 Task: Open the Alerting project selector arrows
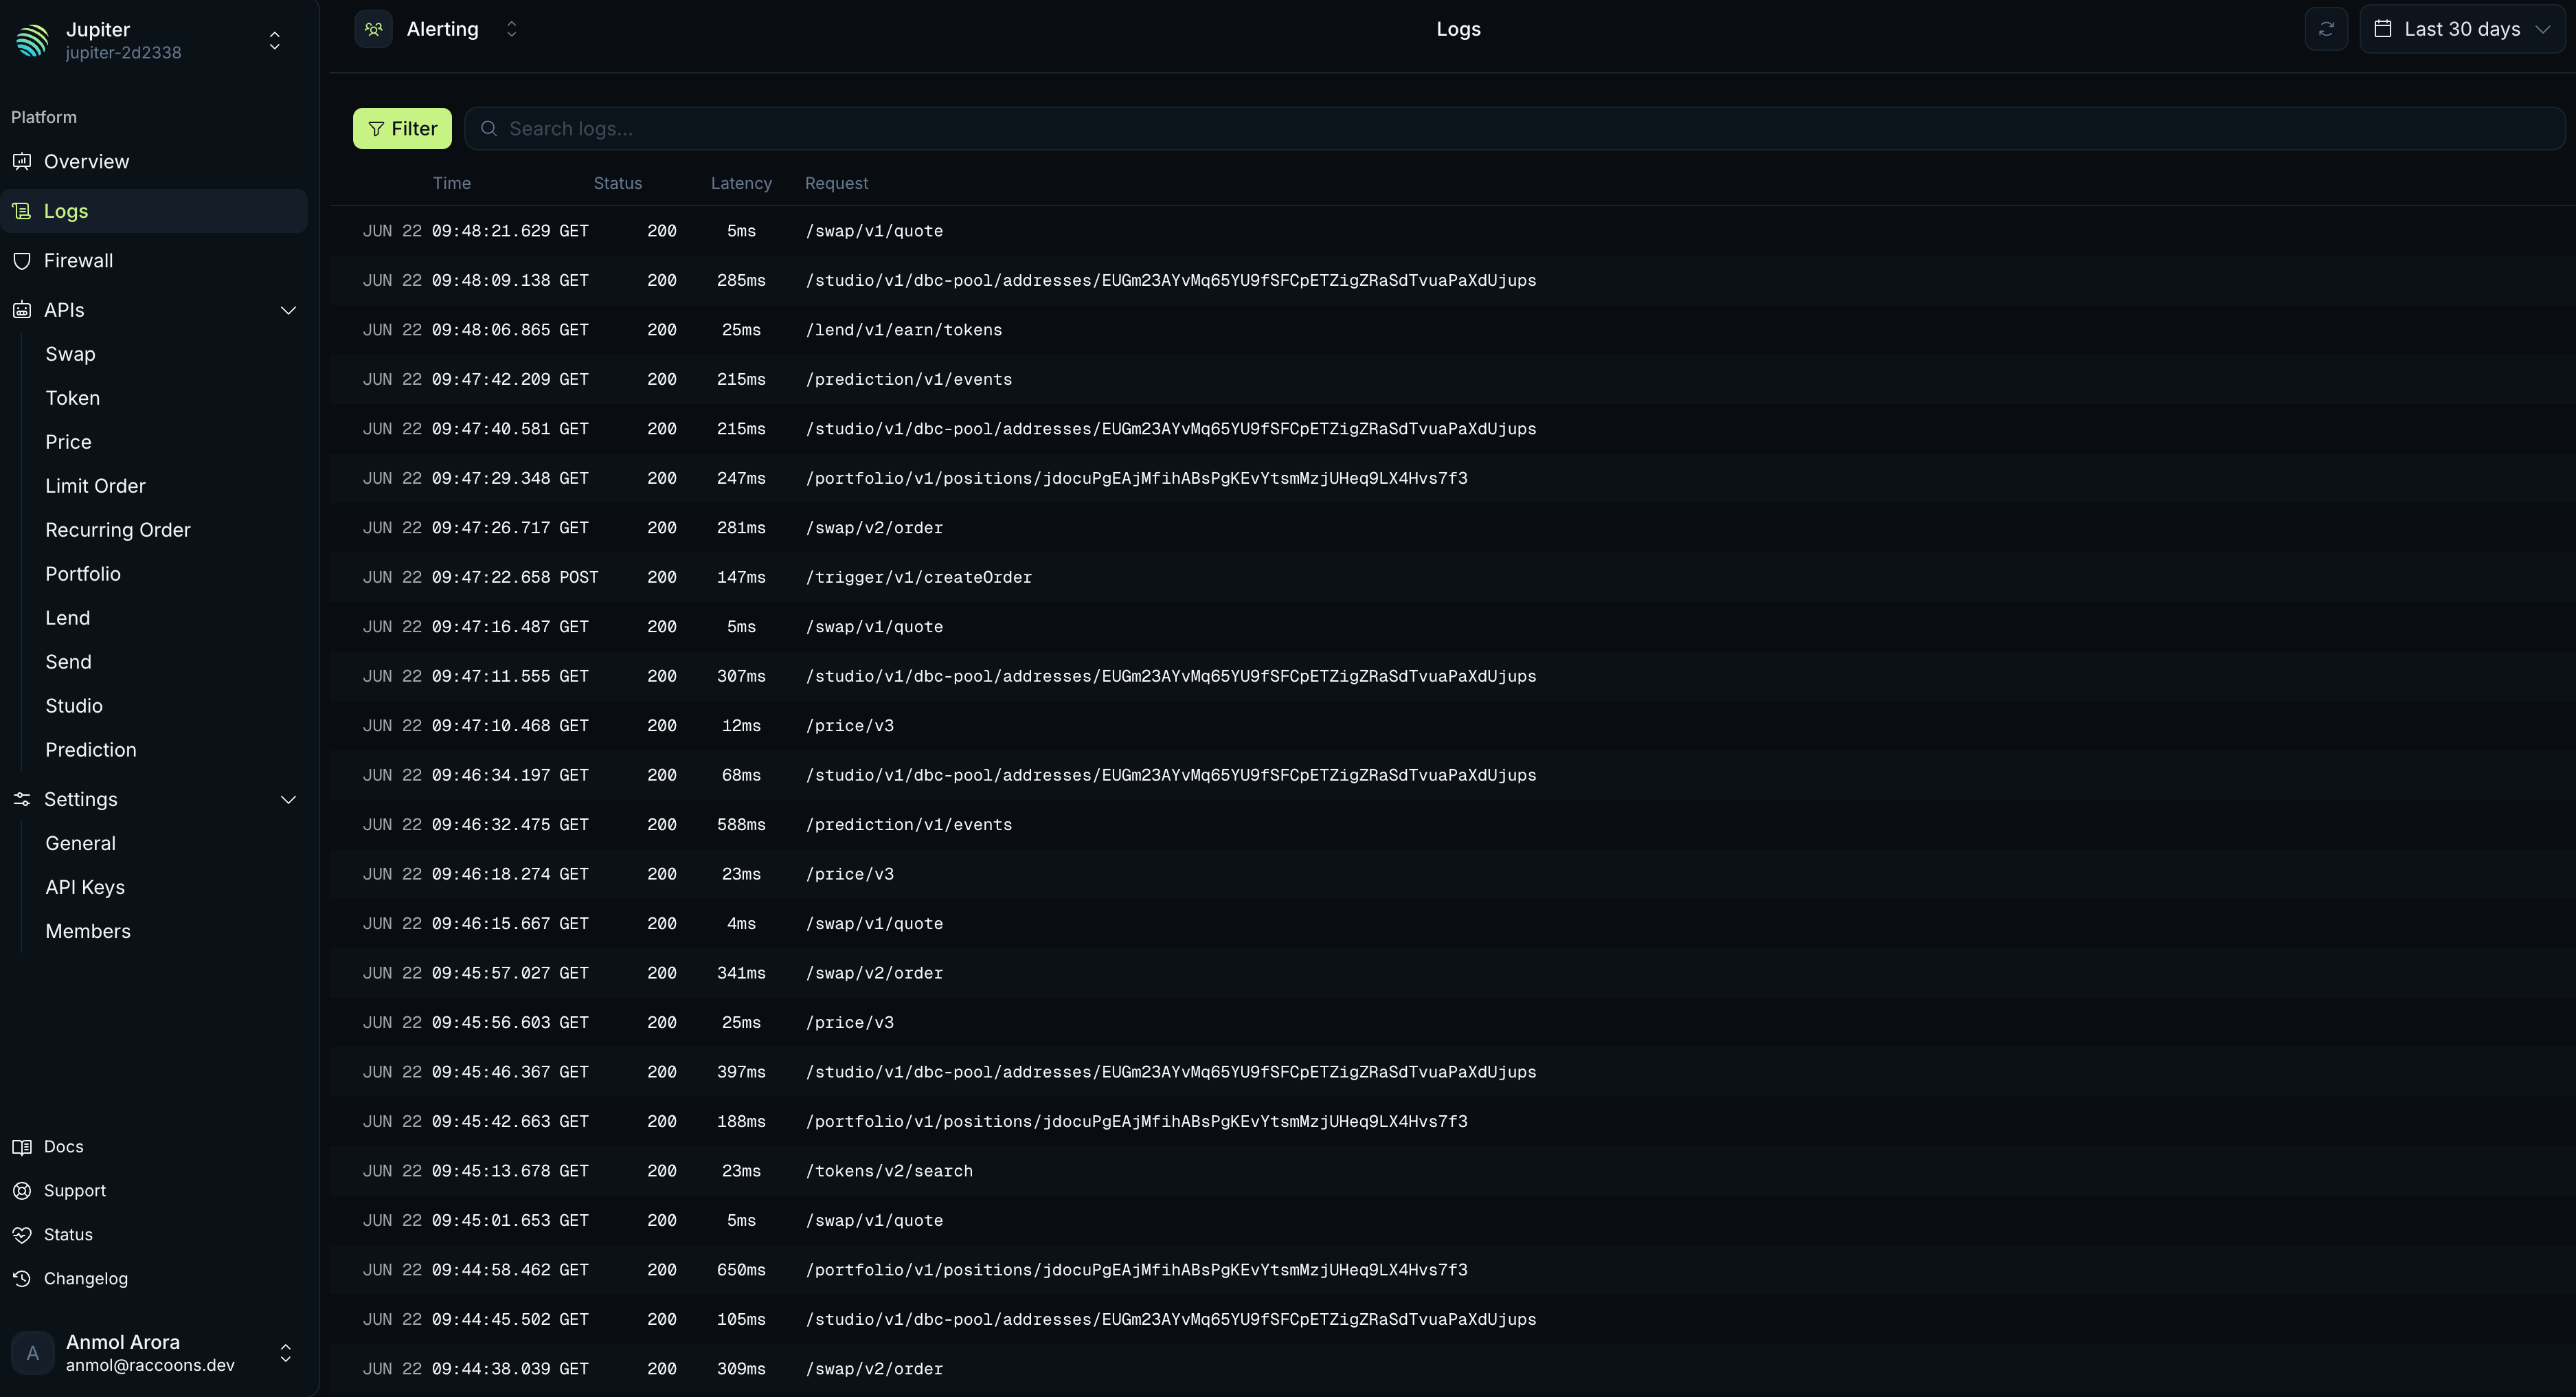(x=511, y=29)
